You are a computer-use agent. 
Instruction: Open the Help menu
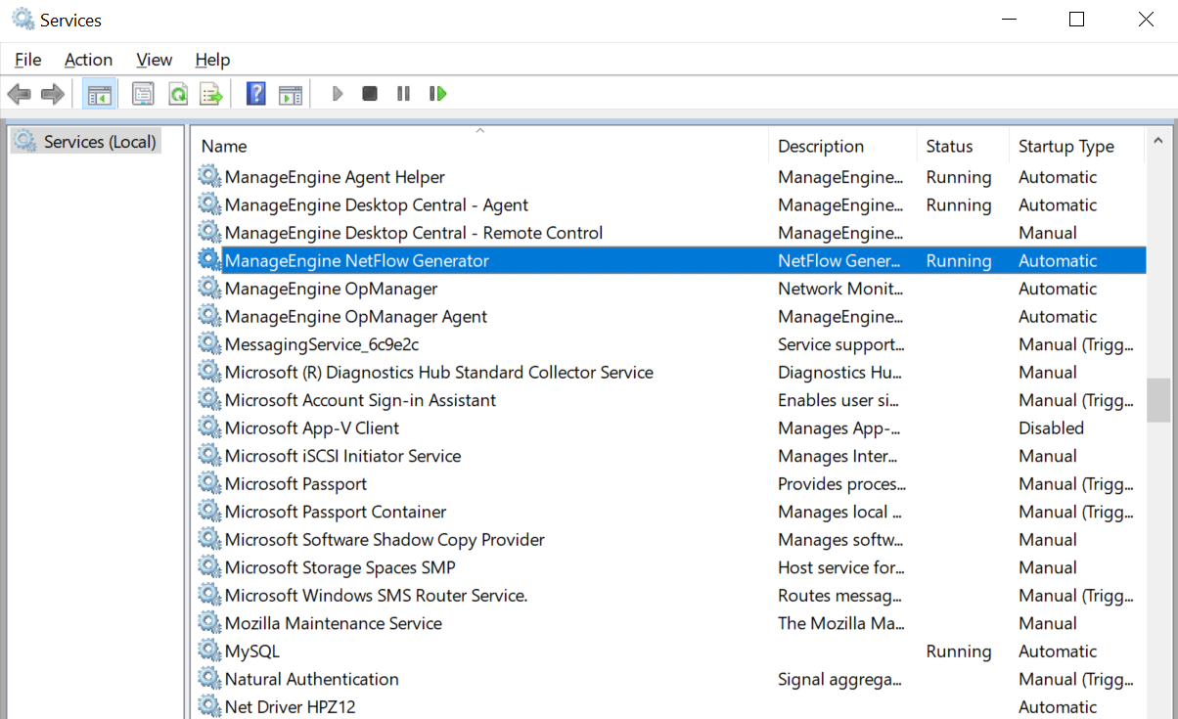coord(212,60)
